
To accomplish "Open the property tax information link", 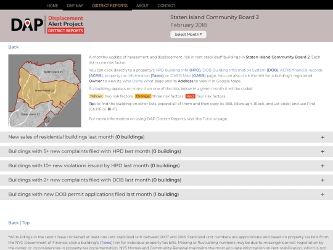I will pyautogui.click(x=134, y=75).
